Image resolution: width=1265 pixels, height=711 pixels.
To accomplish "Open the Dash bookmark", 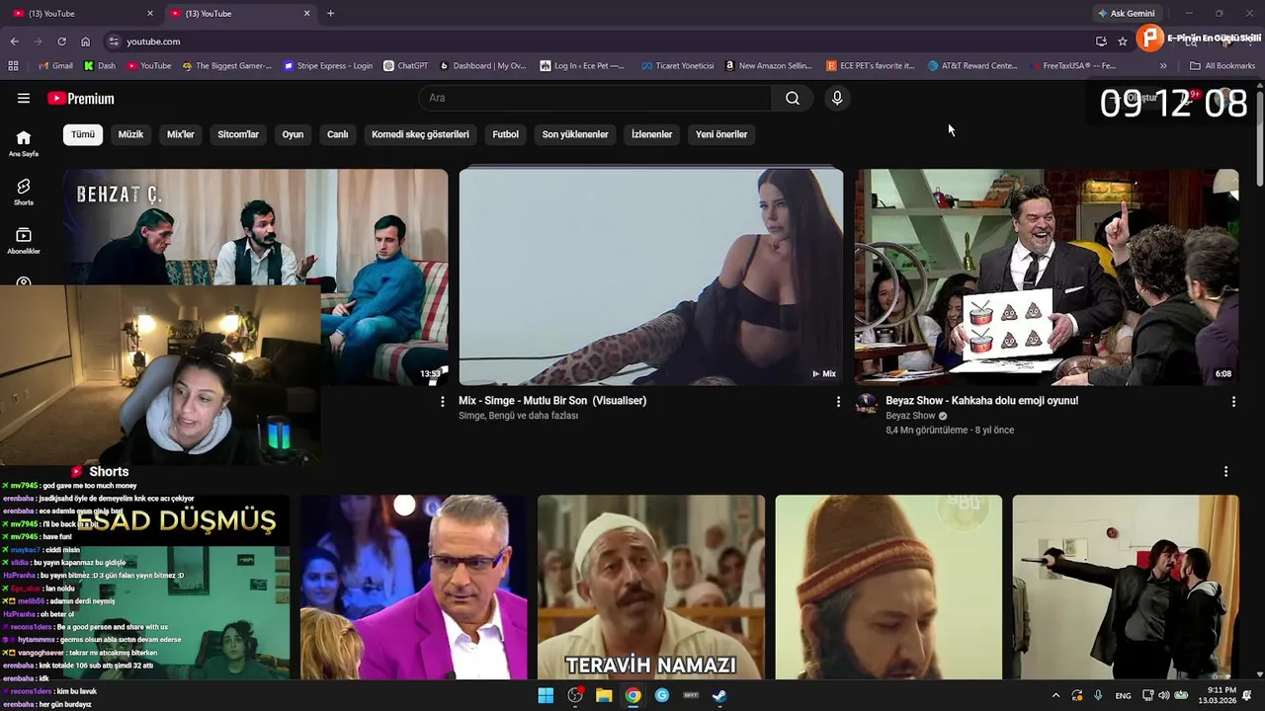I will point(100,66).
